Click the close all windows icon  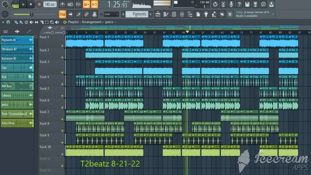(x=222, y=14)
